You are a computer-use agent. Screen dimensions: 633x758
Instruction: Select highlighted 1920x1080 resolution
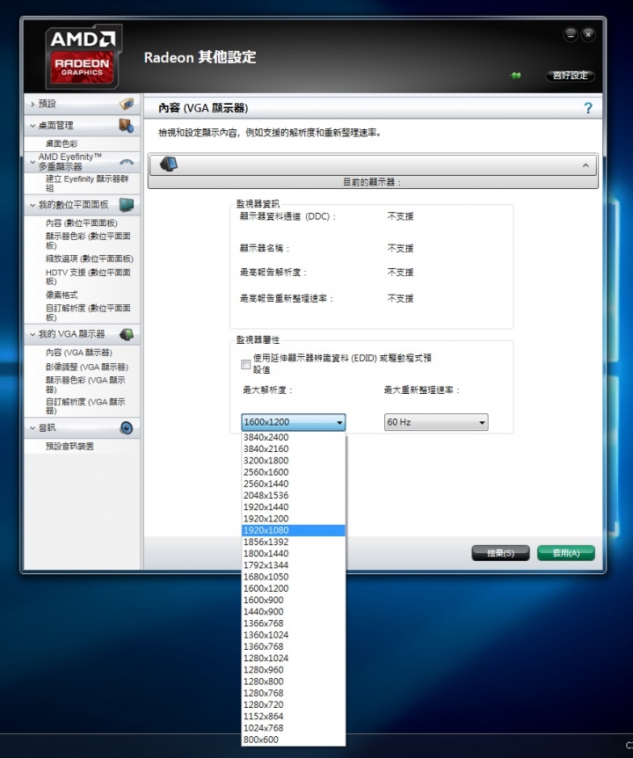[294, 530]
